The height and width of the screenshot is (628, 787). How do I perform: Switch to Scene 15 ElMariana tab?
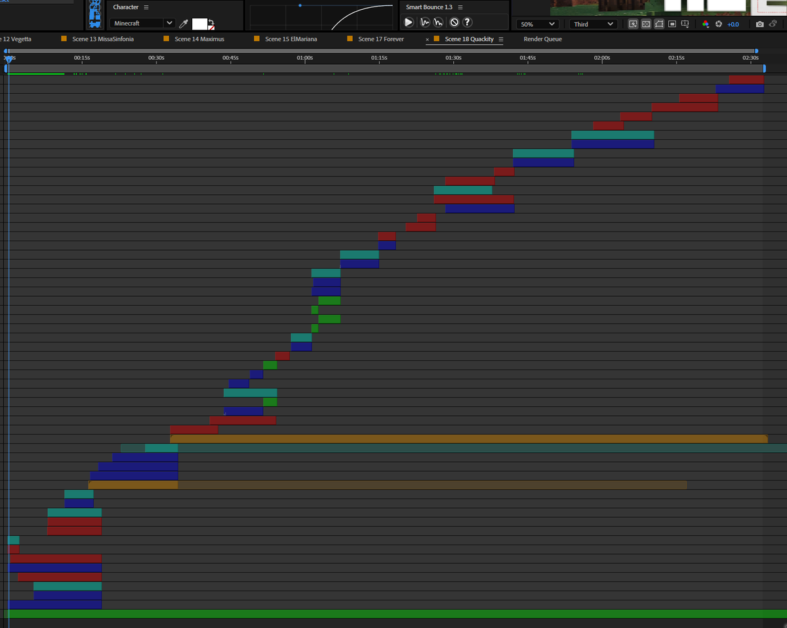pyautogui.click(x=291, y=39)
